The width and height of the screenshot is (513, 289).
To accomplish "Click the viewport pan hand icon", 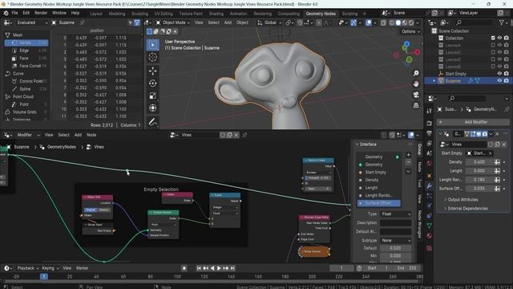I will [x=416, y=83].
